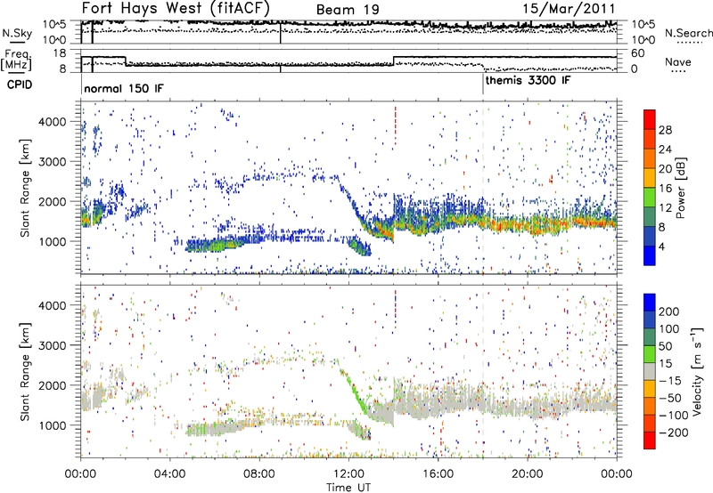Click the 'Nave' legend label

[x=678, y=61]
